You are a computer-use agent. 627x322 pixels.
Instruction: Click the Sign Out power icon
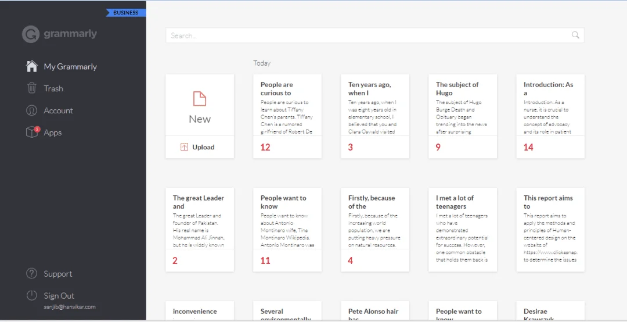[x=31, y=296]
